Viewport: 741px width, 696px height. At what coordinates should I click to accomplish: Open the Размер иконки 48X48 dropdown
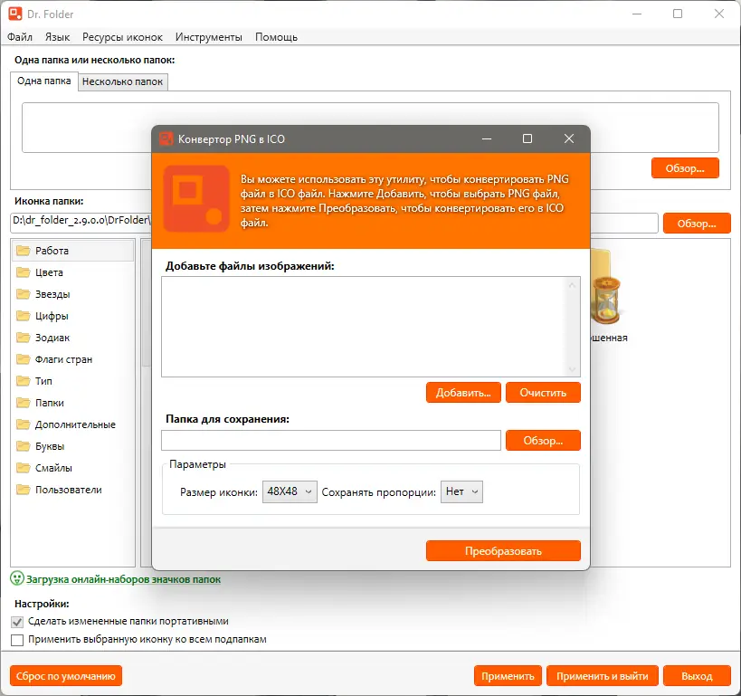(290, 491)
